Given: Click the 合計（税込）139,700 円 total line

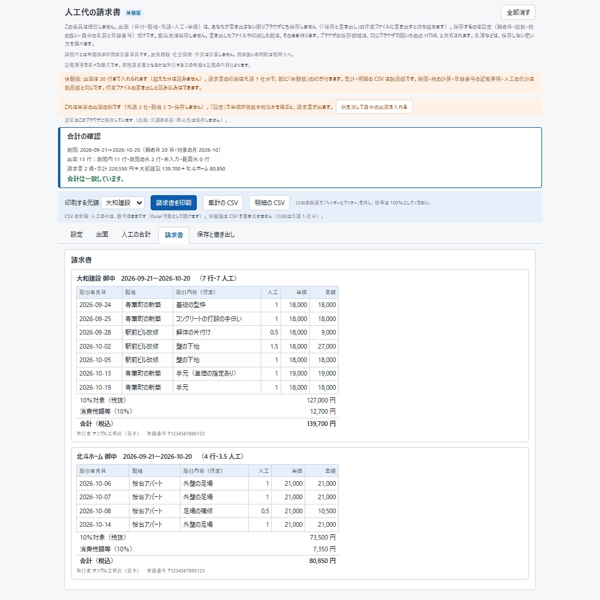Looking at the screenshot, I should click(x=207, y=424).
